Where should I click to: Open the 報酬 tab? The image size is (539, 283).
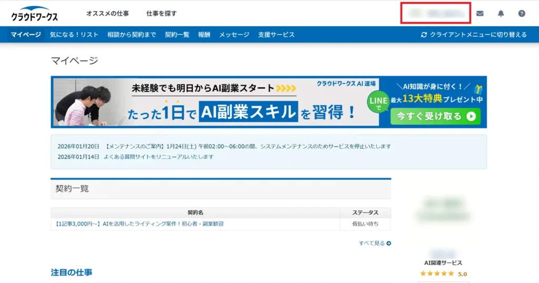tap(204, 35)
